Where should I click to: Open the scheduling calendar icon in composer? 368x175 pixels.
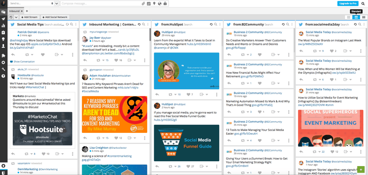click(x=148, y=4)
